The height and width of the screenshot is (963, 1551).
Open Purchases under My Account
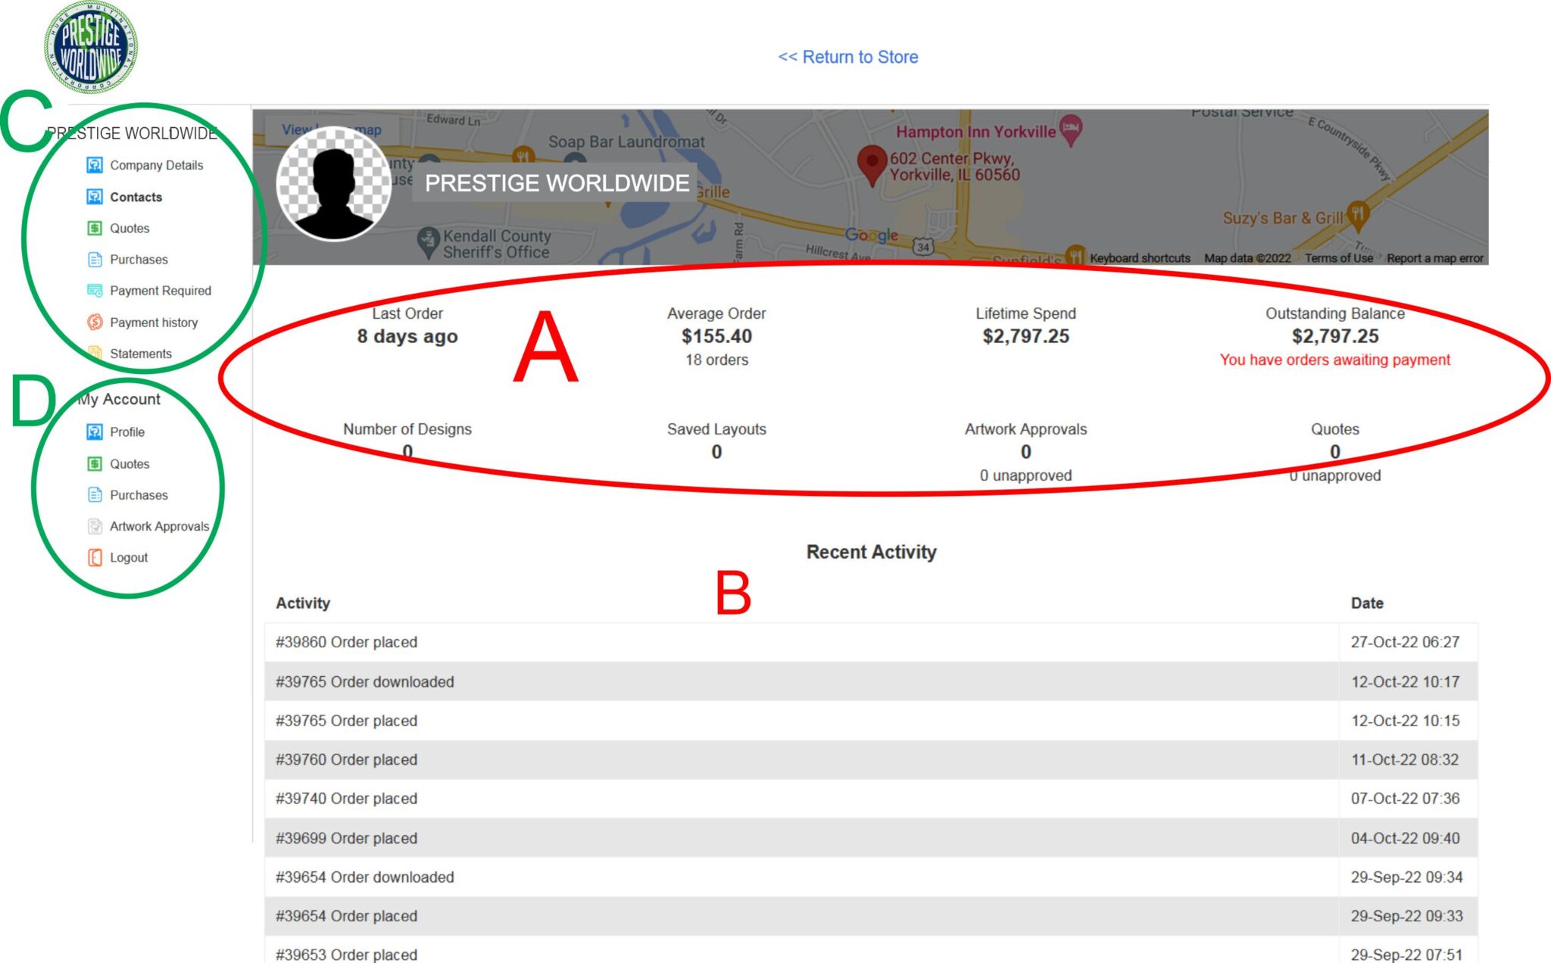point(139,495)
